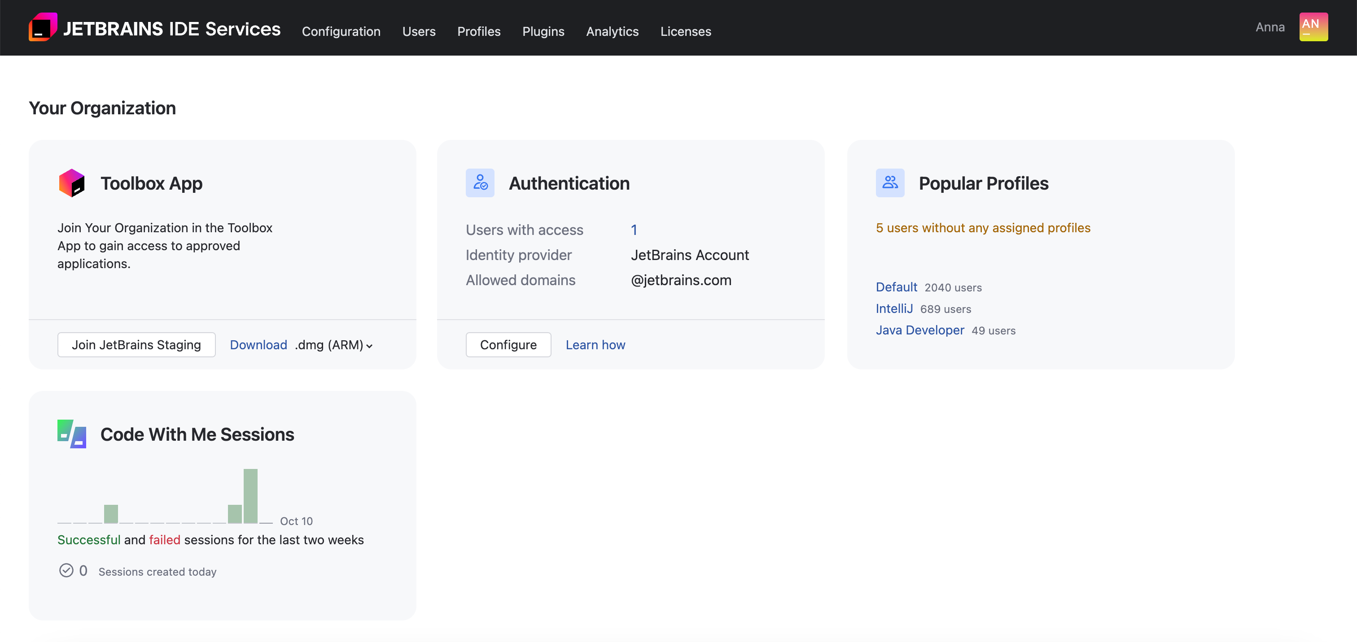Click the 689 users count
The image size is (1357, 642).
(x=946, y=309)
